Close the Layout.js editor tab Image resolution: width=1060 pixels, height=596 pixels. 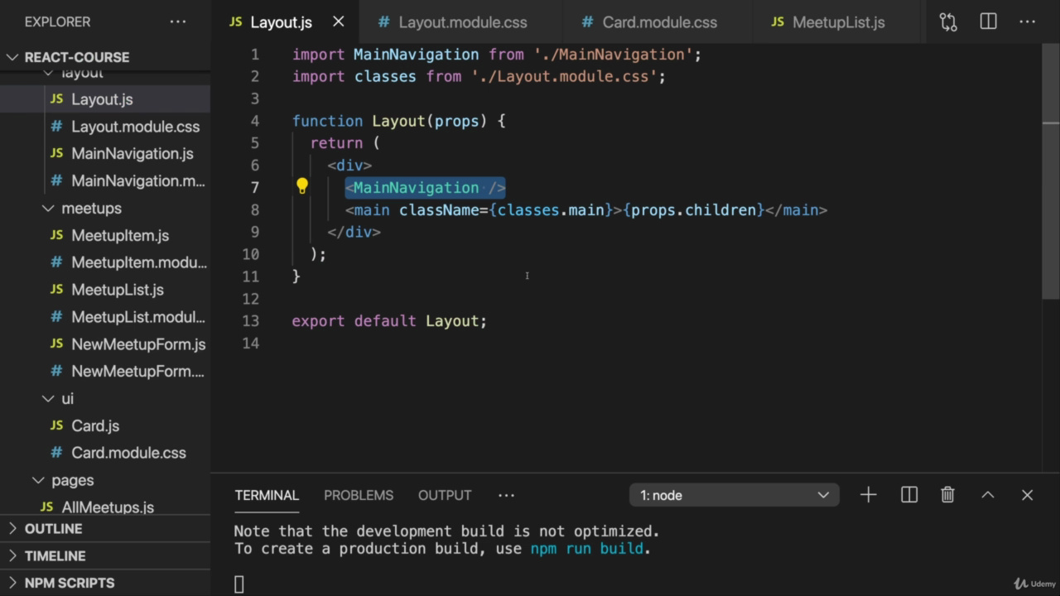coord(339,22)
